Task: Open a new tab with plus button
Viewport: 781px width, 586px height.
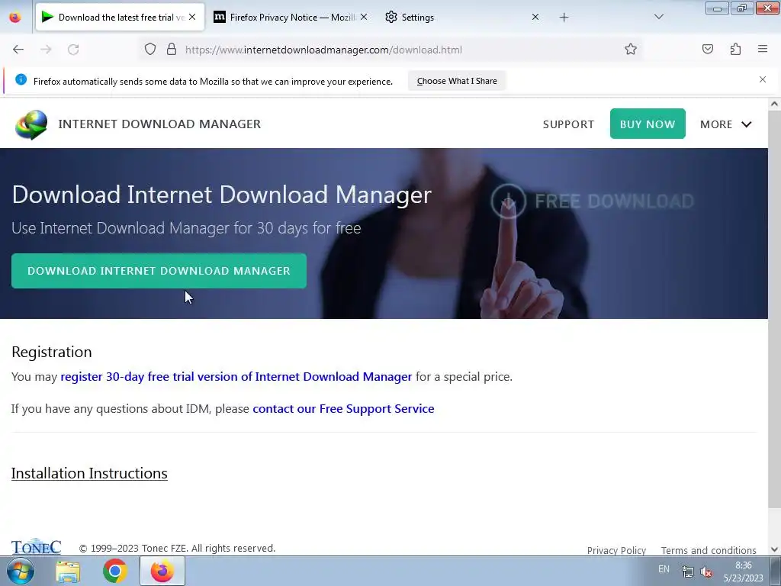Action: [564, 18]
